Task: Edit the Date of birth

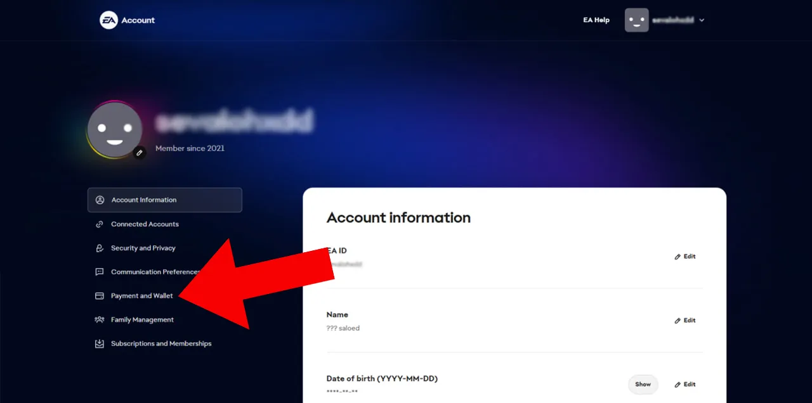Action: (685, 385)
